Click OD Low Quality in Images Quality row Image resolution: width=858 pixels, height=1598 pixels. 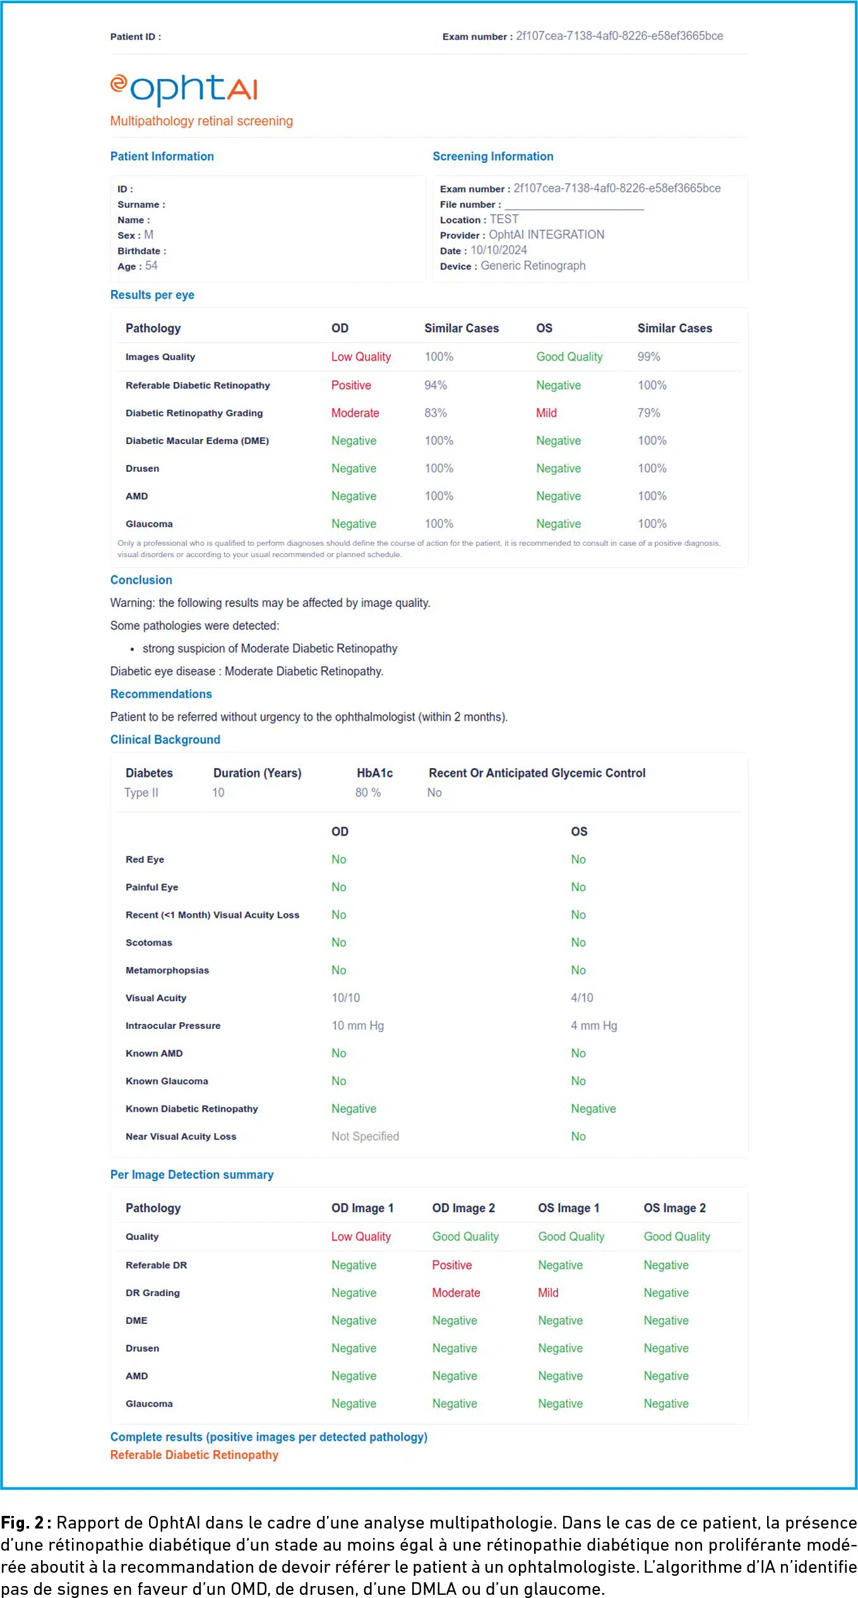pyautogui.click(x=360, y=357)
